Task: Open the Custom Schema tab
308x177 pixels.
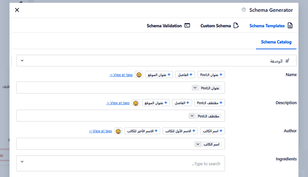Action: pos(220,26)
